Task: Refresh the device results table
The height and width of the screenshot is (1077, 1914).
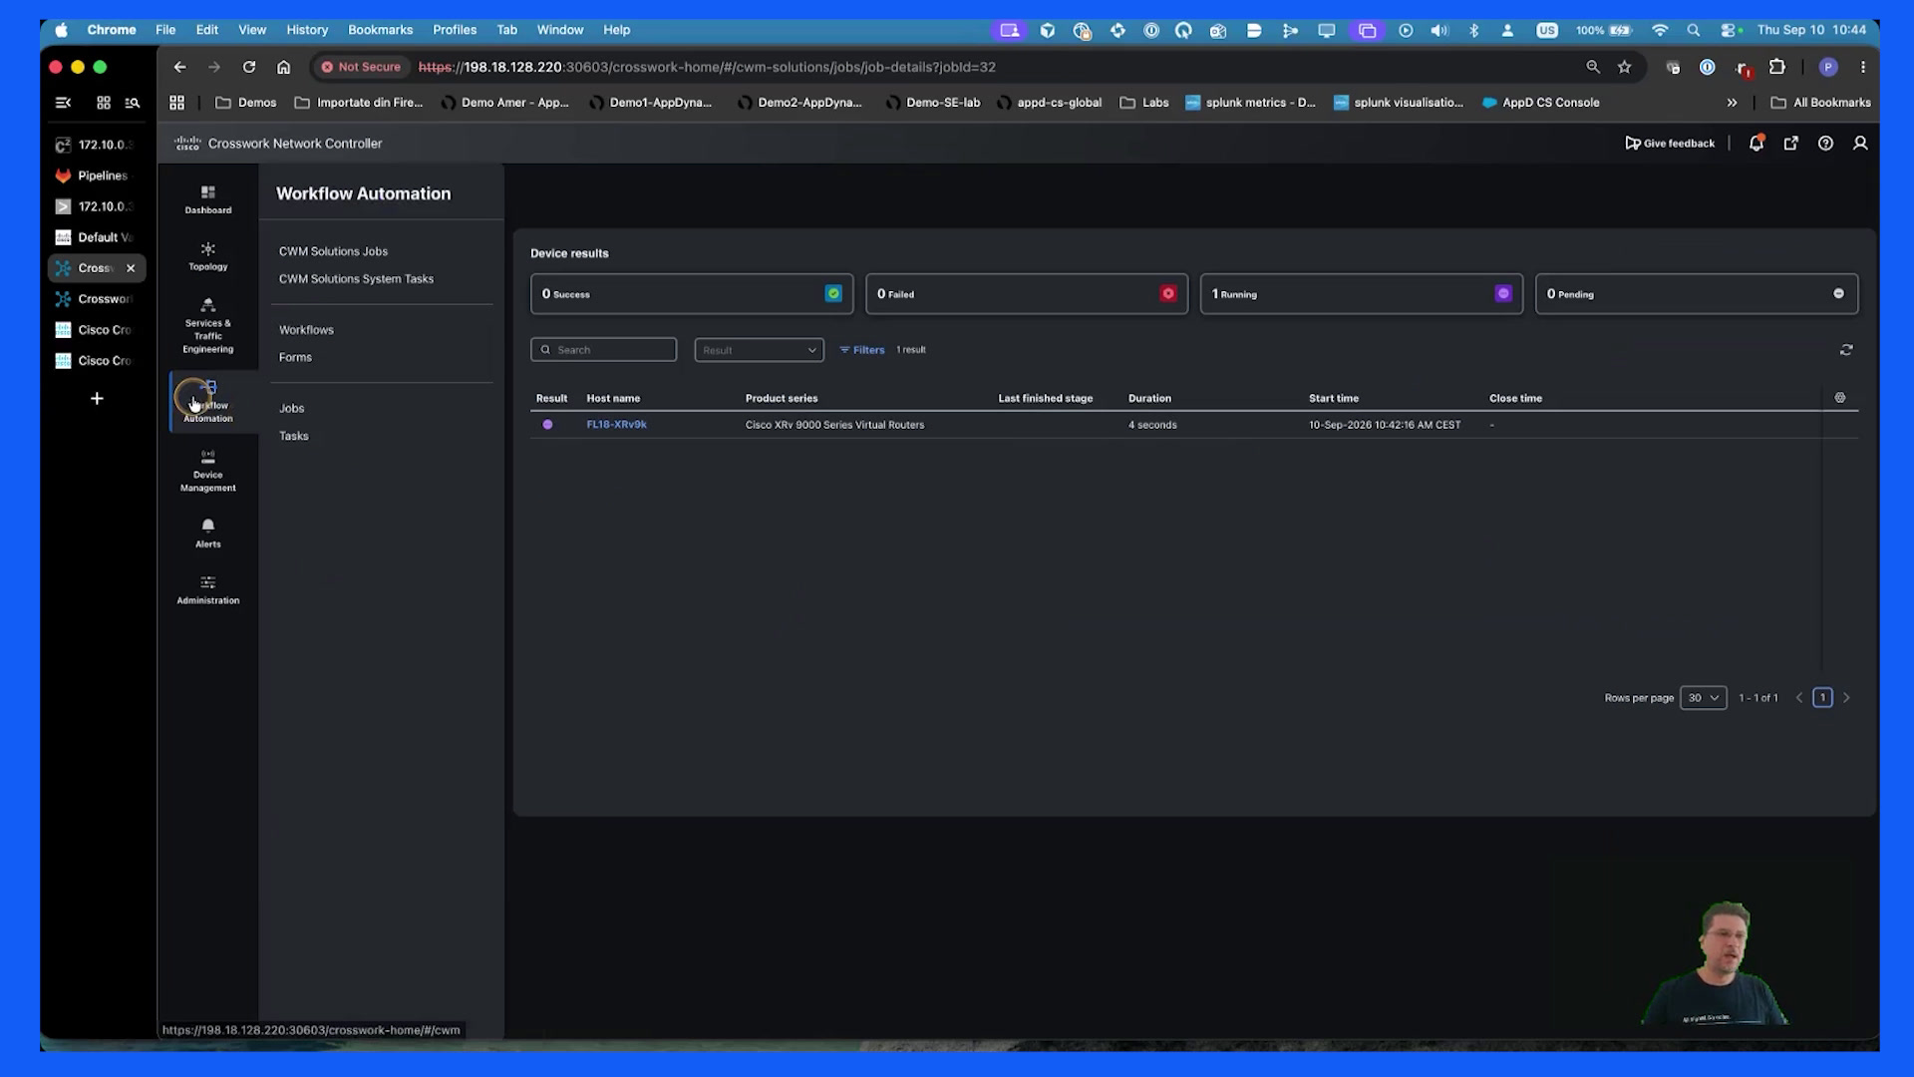Action: click(1846, 350)
